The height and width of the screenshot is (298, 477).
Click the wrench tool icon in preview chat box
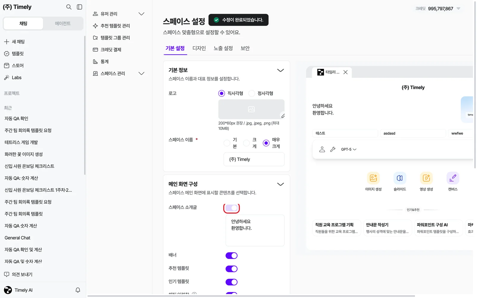(x=333, y=149)
